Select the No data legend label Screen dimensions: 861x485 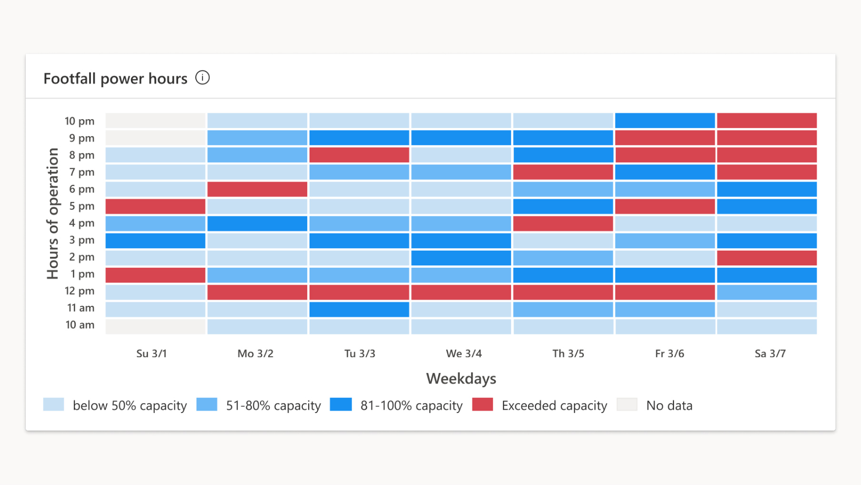[x=669, y=405]
